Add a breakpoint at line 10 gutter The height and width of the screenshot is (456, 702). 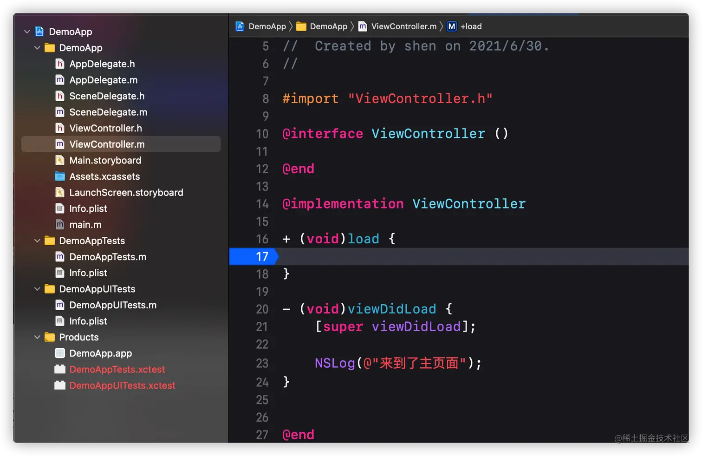pyautogui.click(x=262, y=134)
